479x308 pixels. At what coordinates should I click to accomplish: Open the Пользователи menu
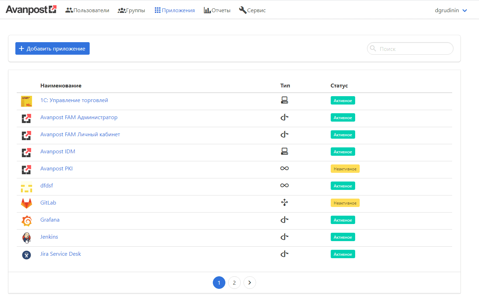[x=87, y=10]
